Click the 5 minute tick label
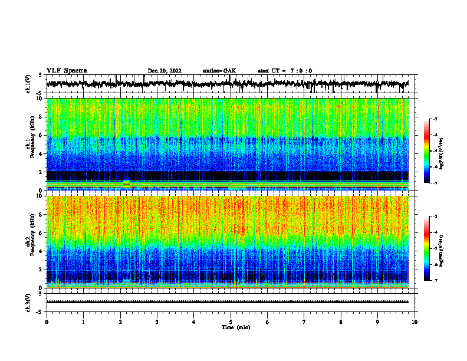Viewport: 467px width, 361px height. tap(231, 322)
